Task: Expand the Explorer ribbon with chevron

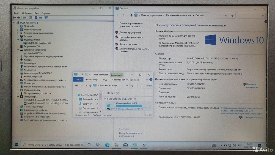Action: tap(147, 80)
